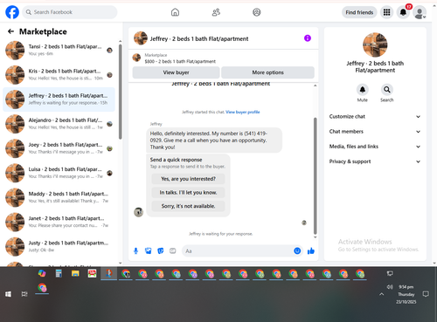The width and height of the screenshot is (437, 322).
Task: Click the More options button
Action: coord(267,72)
